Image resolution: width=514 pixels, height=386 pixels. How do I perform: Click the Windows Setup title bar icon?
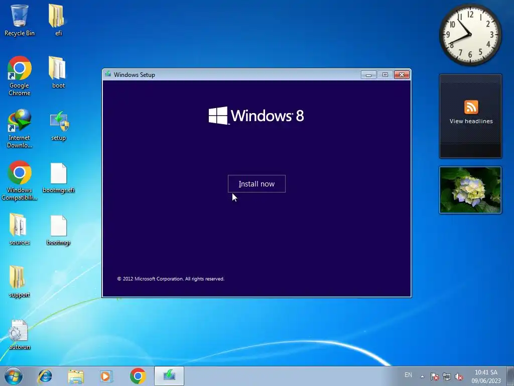click(x=108, y=74)
